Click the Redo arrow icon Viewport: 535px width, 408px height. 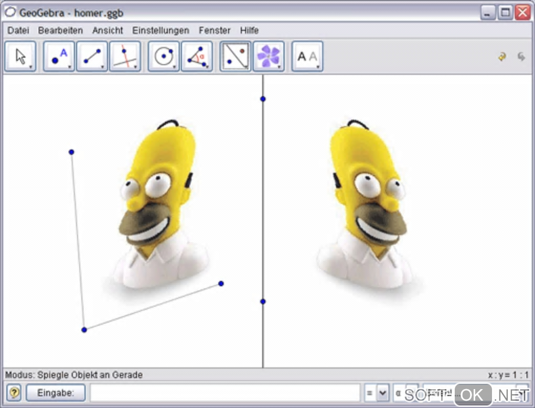521,57
